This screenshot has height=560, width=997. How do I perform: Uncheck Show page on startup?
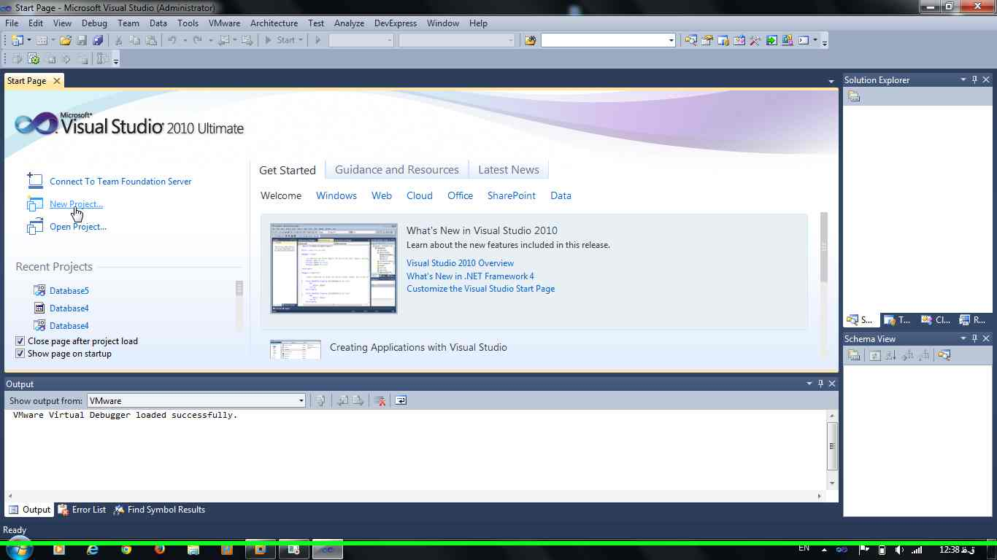[x=20, y=354]
